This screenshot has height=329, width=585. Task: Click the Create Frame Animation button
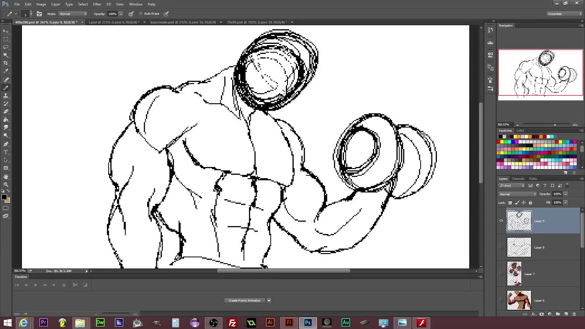coord(245,301)
